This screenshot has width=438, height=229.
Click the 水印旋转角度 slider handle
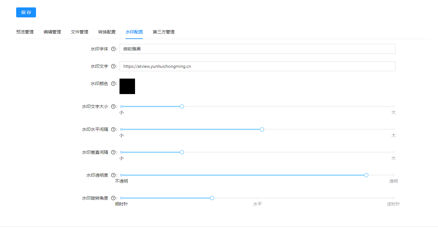pos(212,198)
